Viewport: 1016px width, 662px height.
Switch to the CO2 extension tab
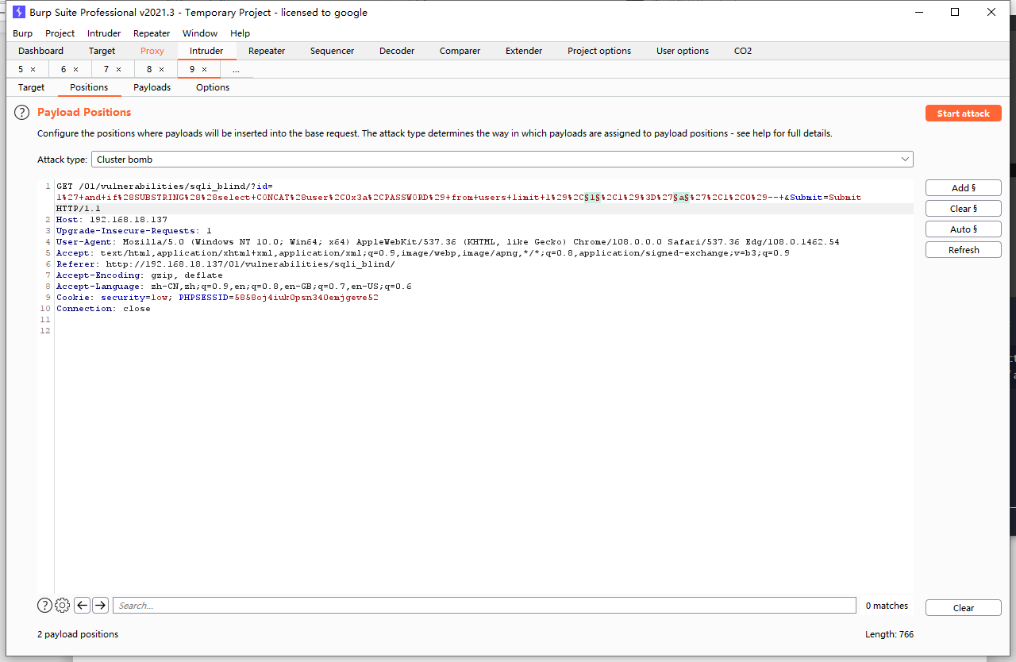[743, 51]
